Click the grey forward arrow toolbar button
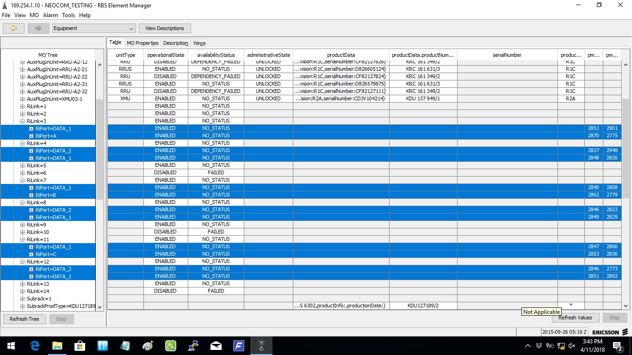The width and height of the screenshot is (632, 355). pos(38,28)
